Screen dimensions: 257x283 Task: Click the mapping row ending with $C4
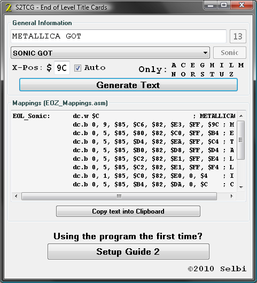pyautogui.click(x=153, y=141)
